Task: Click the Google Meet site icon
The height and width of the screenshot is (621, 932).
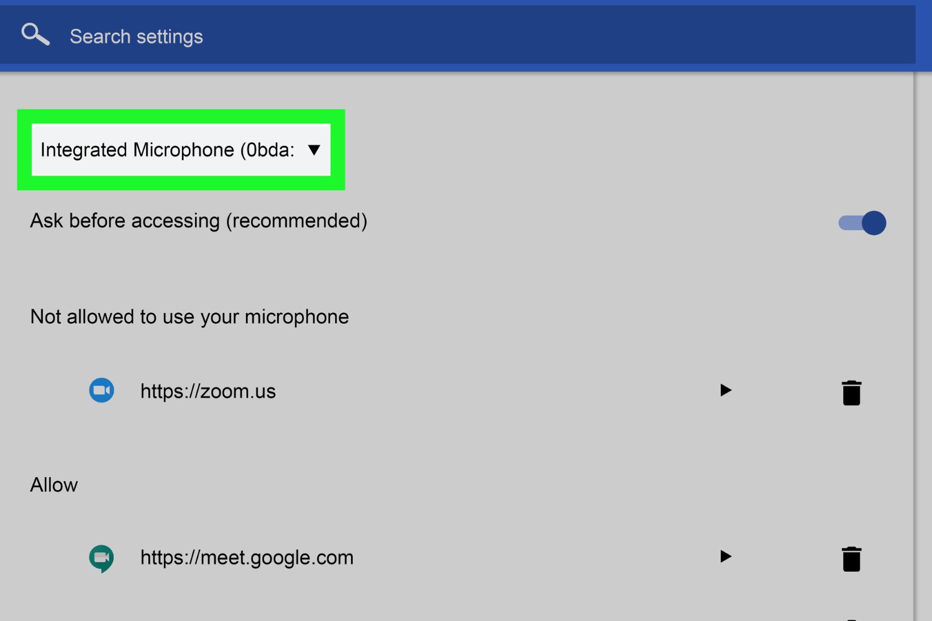Action: tap(101, 558)
